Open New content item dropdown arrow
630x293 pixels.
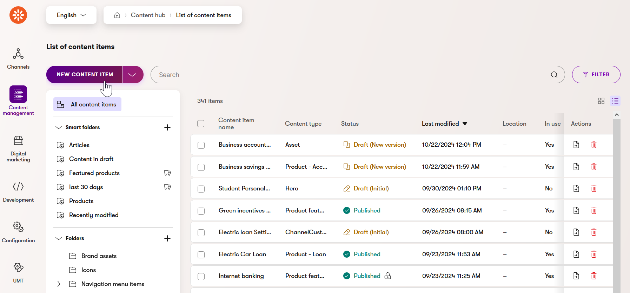[133, 75]
